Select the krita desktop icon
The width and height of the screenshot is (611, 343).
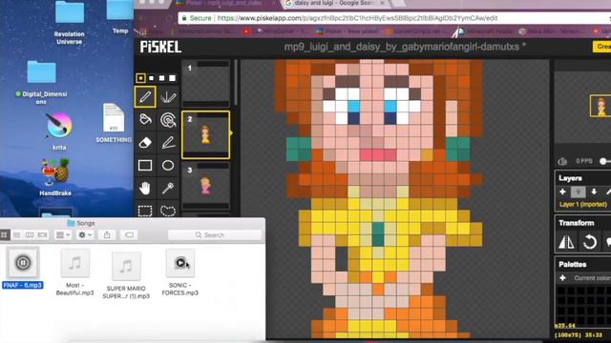59,131
